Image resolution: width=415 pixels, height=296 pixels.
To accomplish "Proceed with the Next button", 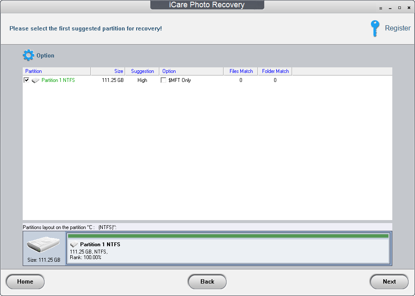I will 389,281.
